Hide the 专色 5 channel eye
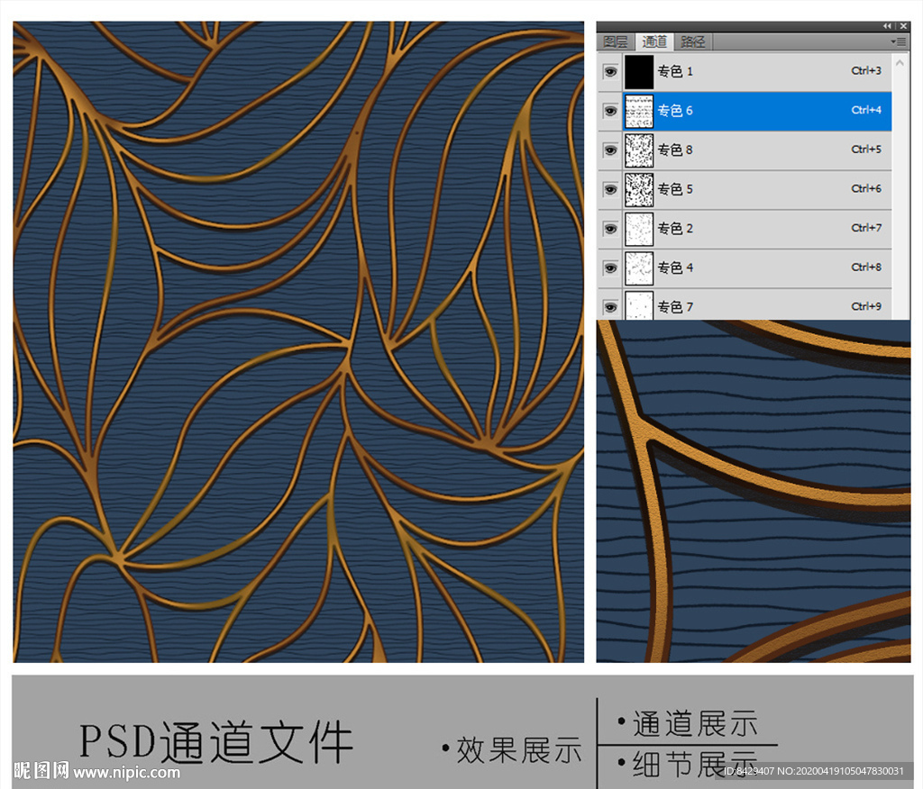Screen dimensions: 923x789 (610, 189)
